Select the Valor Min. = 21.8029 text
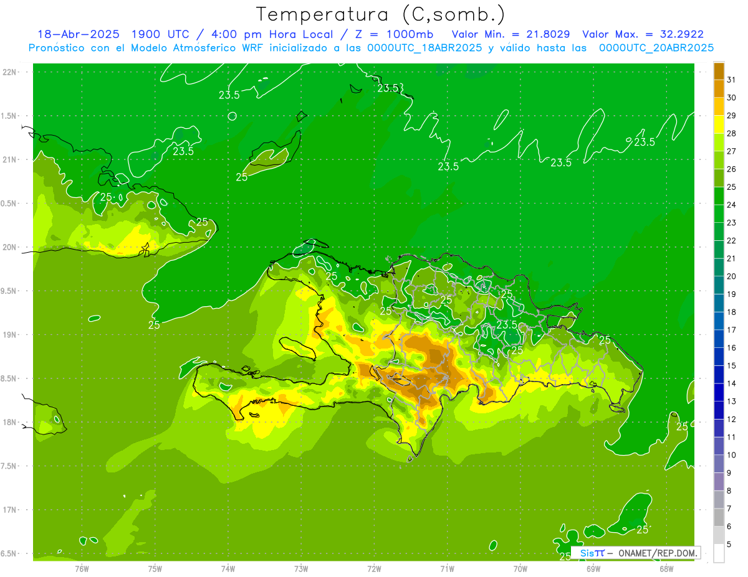 pyautogui.click(x=511, y=34)
